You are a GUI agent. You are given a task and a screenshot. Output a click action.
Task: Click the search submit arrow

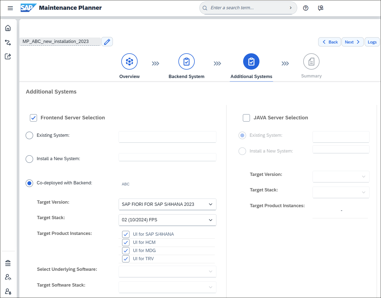click(x=291, y=8)
